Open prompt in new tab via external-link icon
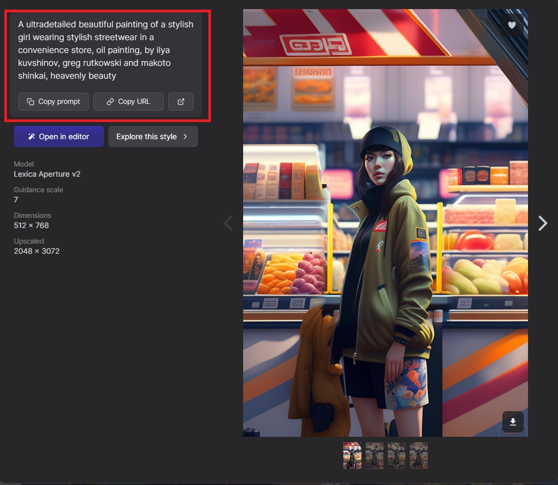The width and height of the screenshot is (558, 485). click(x=180, y=102)
